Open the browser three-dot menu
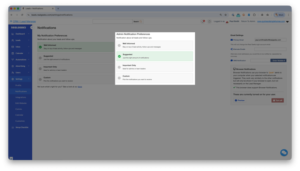This screenshot has width=300, height=171. point(288,15)
